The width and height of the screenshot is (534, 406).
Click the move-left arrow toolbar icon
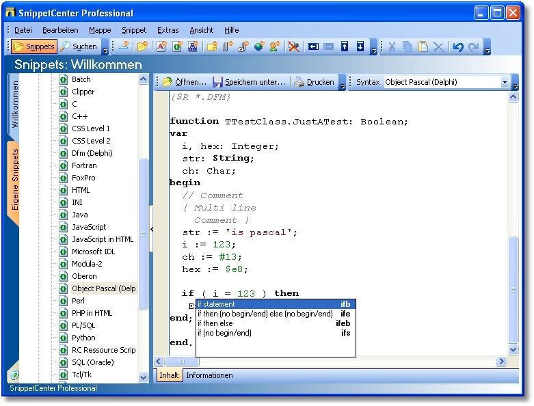(313, 46)
